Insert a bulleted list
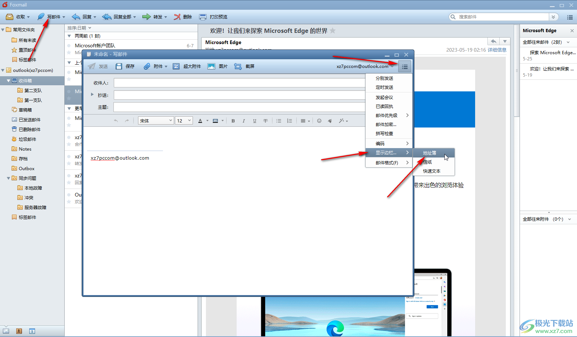Screen dimensions: 577x337 tap(279, 121)
